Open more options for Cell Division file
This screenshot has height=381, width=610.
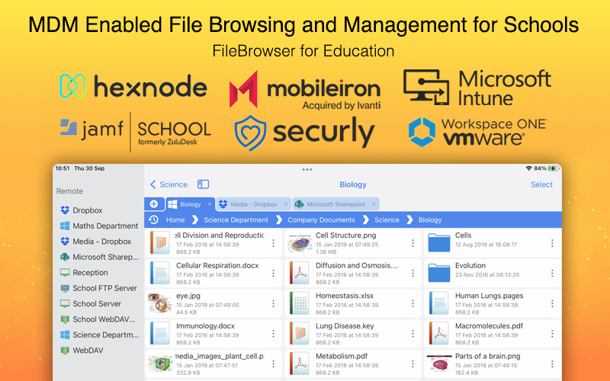[x=273, y=243]
